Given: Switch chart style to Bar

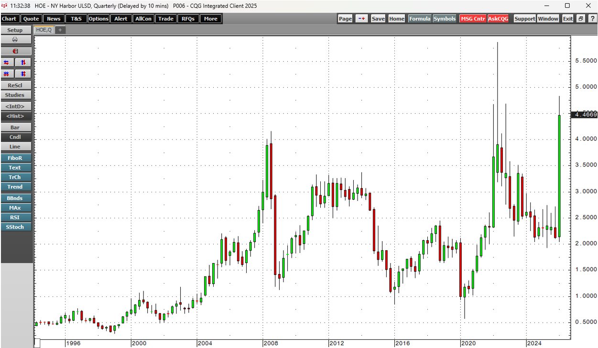Looking at the screenshot, I should point(15,127).
